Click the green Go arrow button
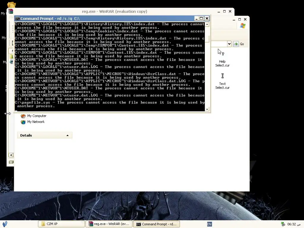 [x=236, y=44]
